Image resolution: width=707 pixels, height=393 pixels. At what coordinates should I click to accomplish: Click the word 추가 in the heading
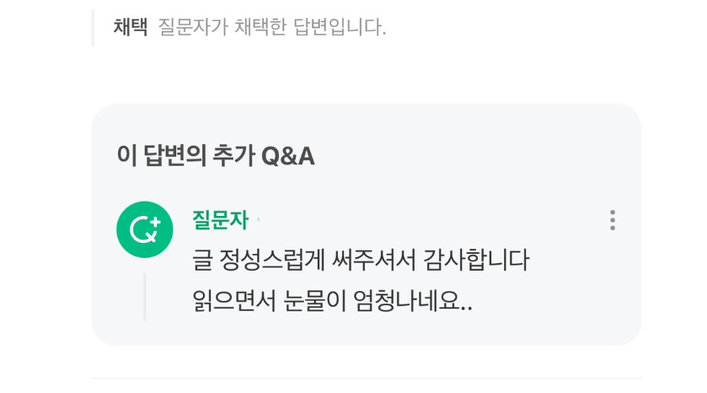coord(233,156)
